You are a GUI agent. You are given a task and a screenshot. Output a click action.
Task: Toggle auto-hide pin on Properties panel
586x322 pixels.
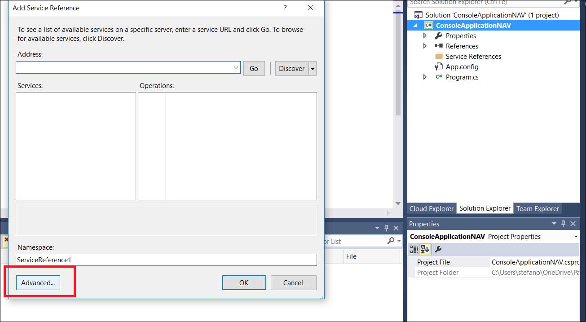(x=563, y=224)
